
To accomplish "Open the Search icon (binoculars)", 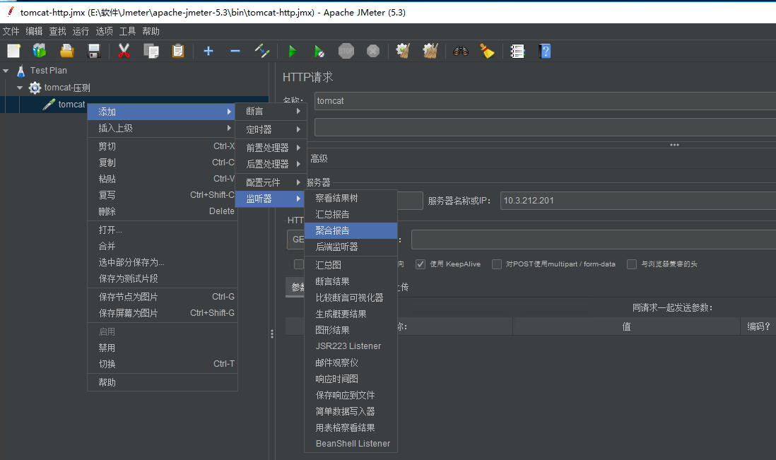I will click(458, 51).
